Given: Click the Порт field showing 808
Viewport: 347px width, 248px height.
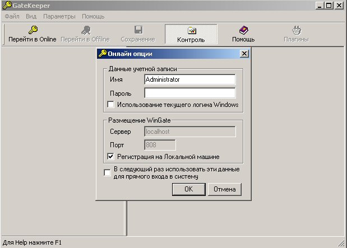Looking at the screenshot, I should click(160, 145).
